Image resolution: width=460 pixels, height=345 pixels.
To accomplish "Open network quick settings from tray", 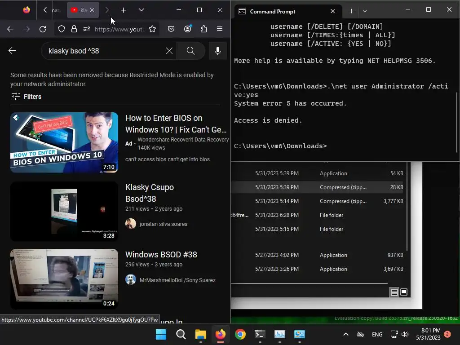I will click(x=394, y=334).
